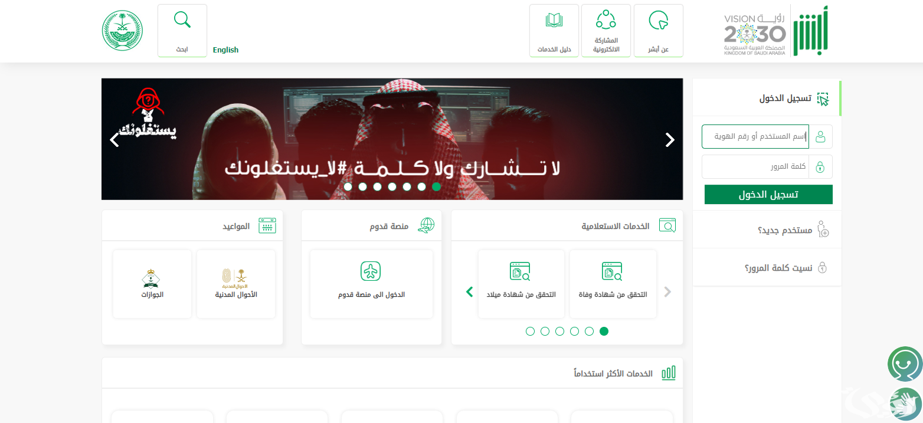923x423 pixels.
Task: Click the username or ID number field
Action: 755,136
